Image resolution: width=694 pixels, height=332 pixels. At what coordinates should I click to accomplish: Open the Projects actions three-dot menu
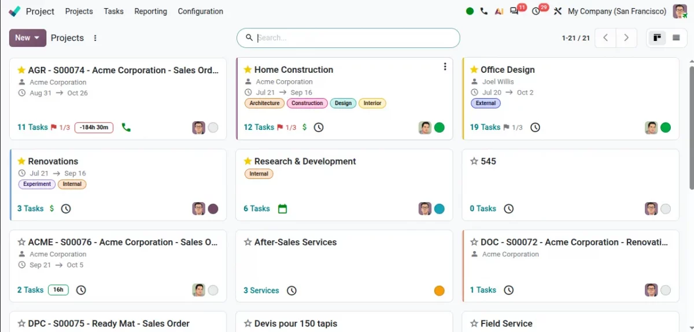click(95, 38)
